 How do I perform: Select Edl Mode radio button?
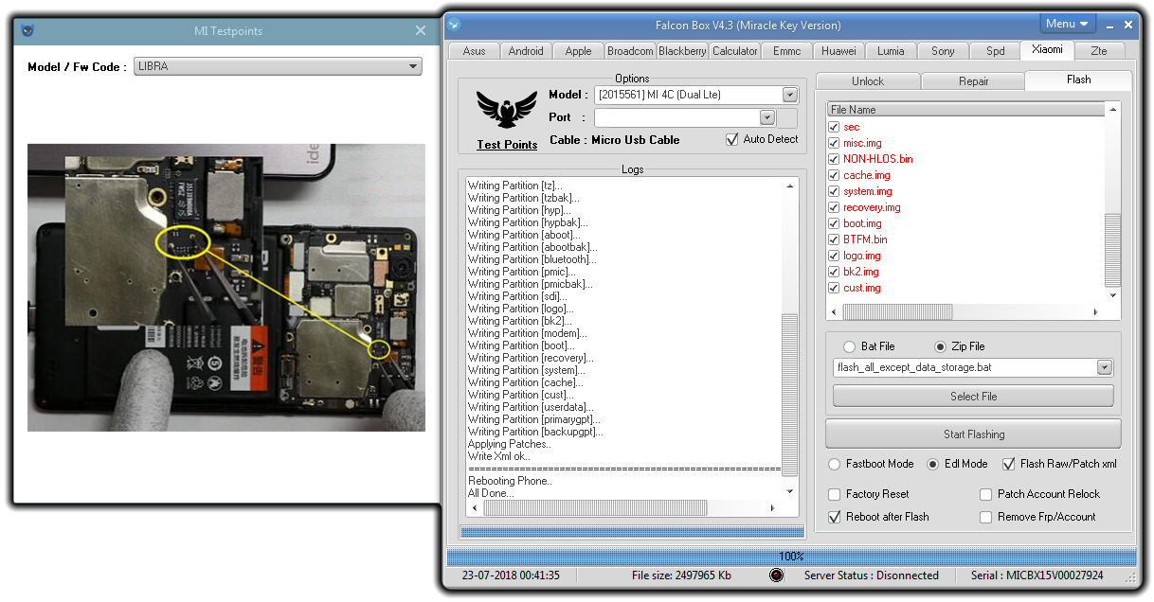coord(932,464)
